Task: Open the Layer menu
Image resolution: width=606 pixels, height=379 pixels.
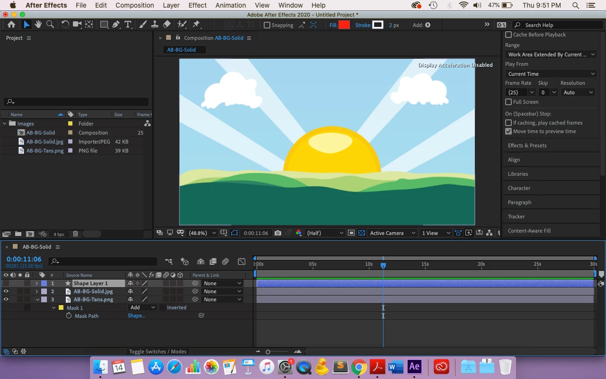Action: click(171, 5)
